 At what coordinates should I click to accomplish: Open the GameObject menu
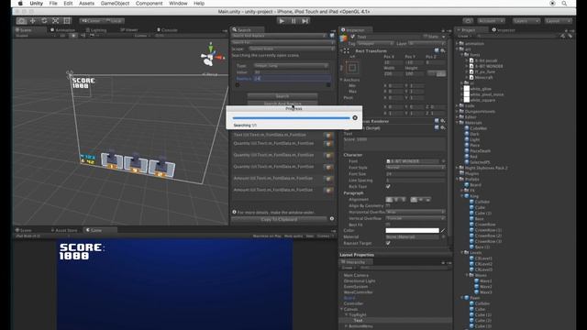pyautogui.click(x=115, y=4)
